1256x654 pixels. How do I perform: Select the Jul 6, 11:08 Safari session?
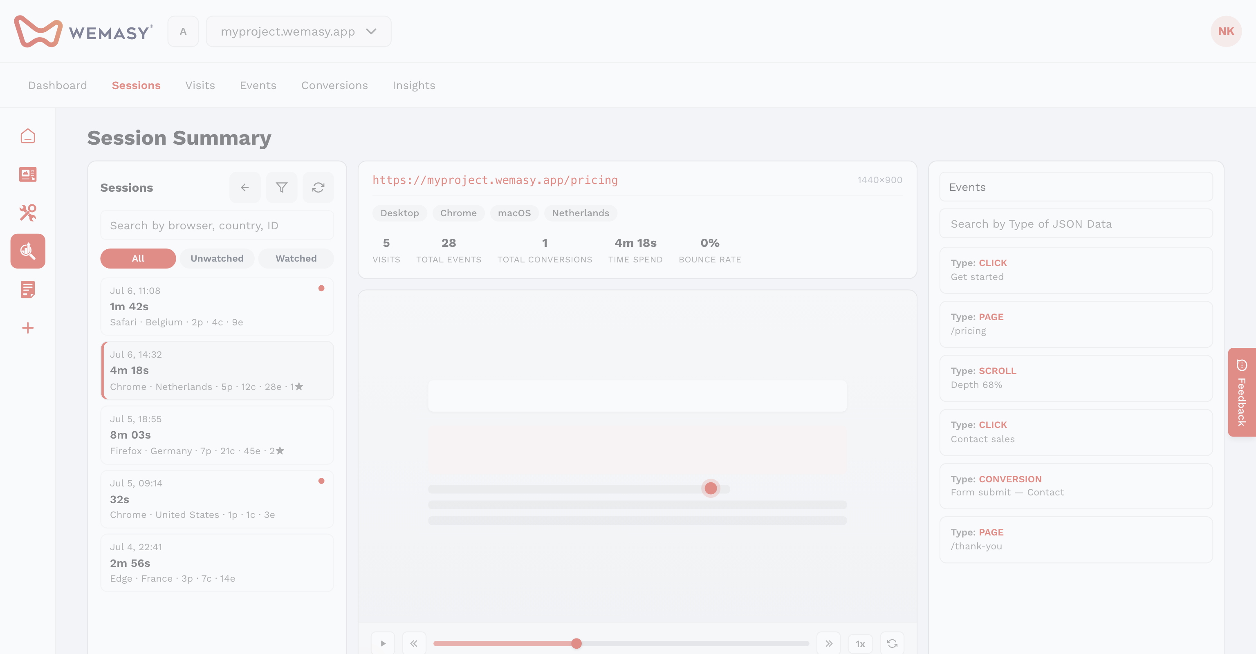(x=217, y=307)
